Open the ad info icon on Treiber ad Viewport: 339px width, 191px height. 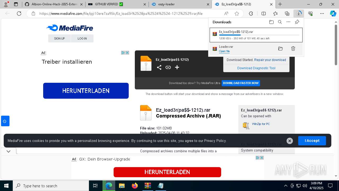coord(123,53)
